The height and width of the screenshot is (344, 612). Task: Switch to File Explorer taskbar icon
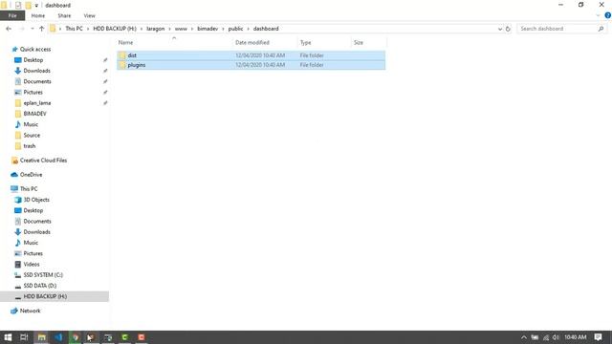pyautogui.click(x=42, y=337)
